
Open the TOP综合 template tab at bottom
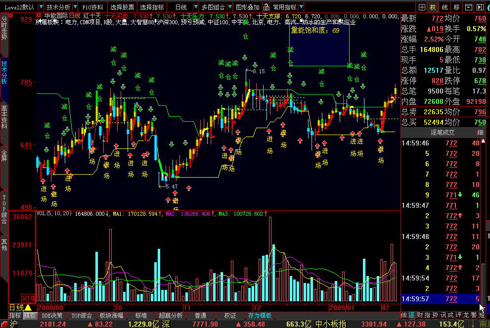[82, 316]
